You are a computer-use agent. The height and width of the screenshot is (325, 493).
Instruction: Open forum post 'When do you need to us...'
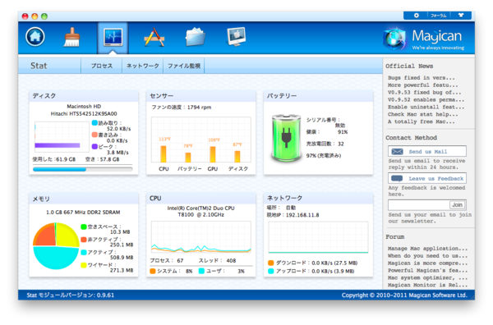427,256
